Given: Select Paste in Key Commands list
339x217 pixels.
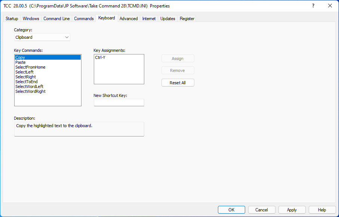Looking at the screenshot, I should [x=48, y=62].
